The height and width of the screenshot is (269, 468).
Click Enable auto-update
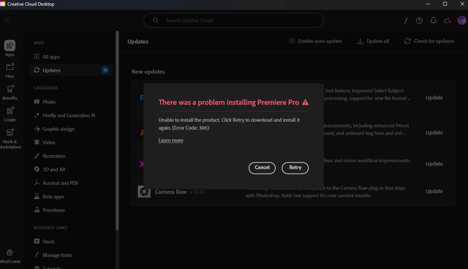click(315, 41)
